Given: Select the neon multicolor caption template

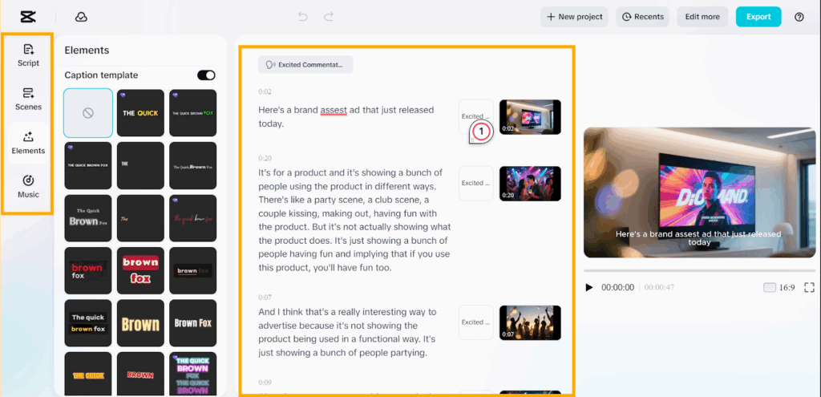Looking at the screenshot, I should pyautogui.click(x=192, y=374).
